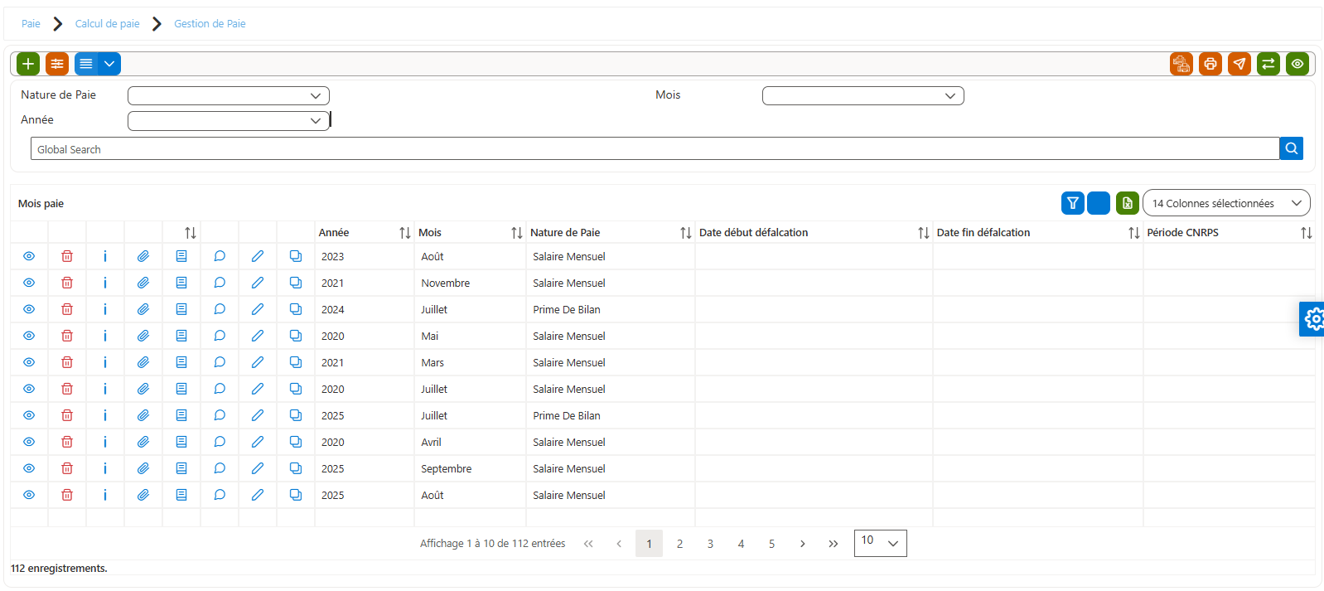Click the blue table filter funnel button
Viewport: 1324px width, 591px height.
[x=1073, y=203]
